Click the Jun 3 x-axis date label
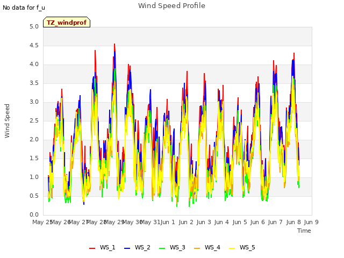This screenshot has width=344, height=258. tap(204, 222)
